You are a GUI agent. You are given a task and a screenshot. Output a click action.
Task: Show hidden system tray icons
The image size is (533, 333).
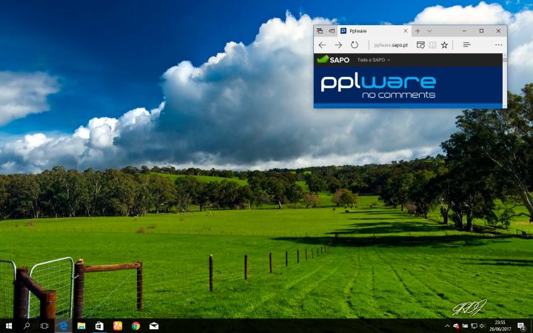(447, 326)
